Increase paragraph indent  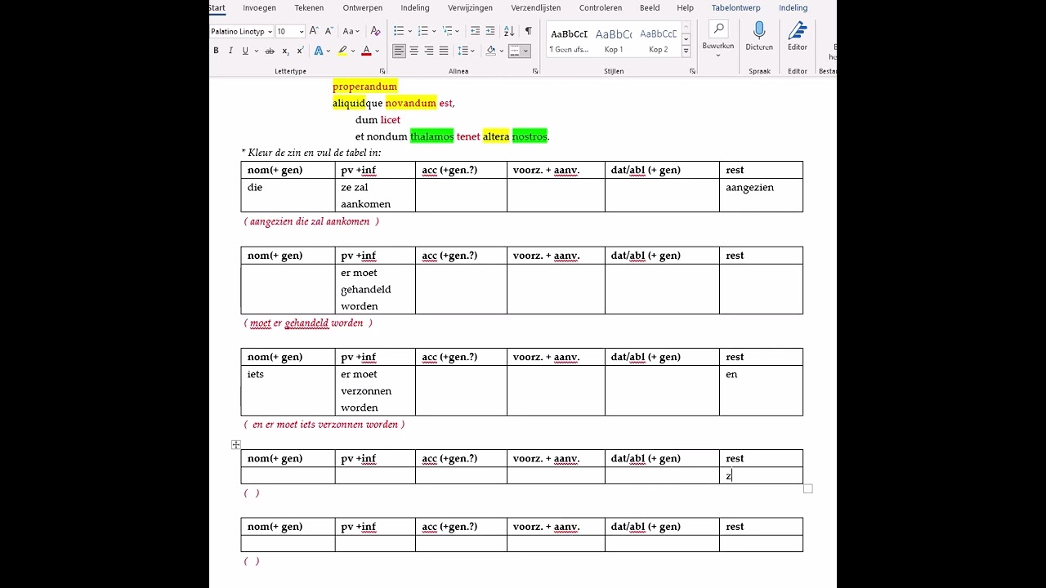click(490, 31)
